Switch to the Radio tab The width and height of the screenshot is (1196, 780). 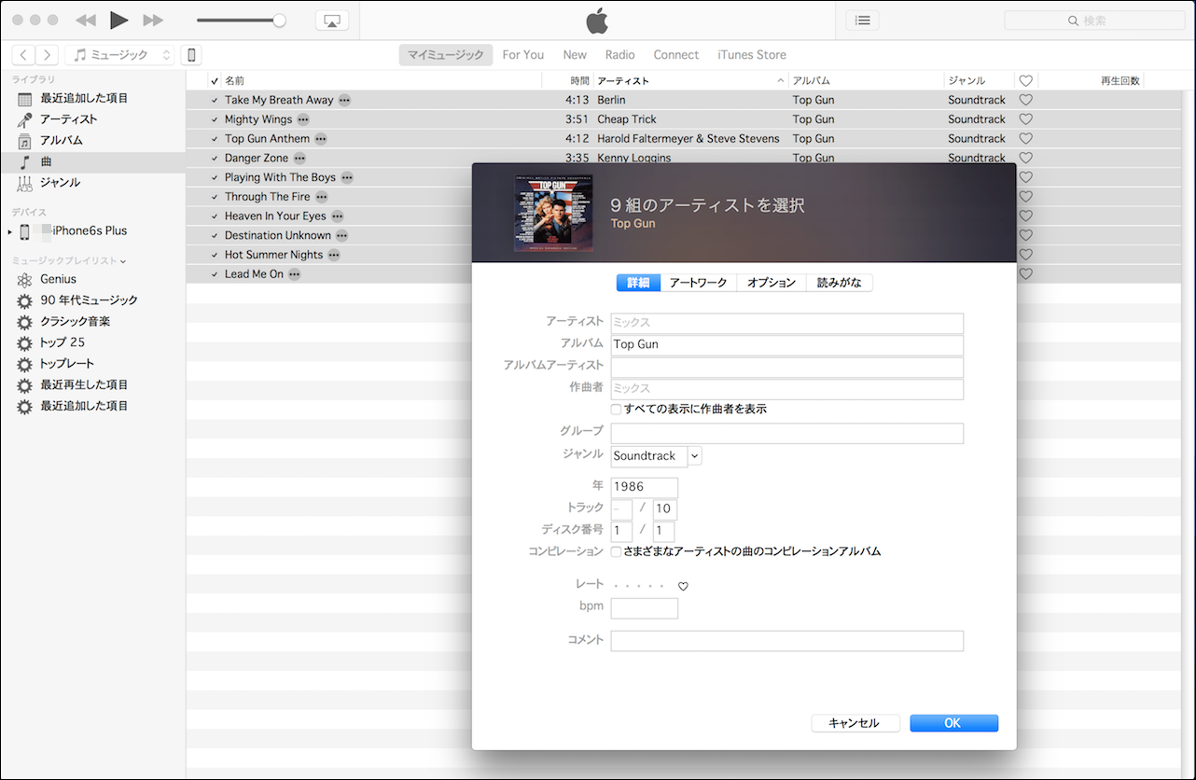619,55
